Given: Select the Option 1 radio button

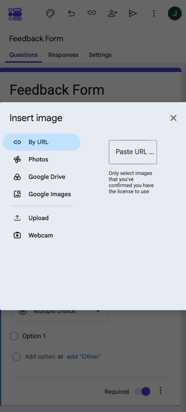Looking at the screenshot, I should (13, 336).
